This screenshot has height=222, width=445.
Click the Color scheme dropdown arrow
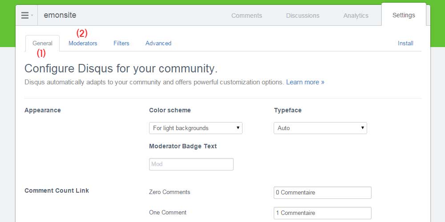tap(238, 128)
